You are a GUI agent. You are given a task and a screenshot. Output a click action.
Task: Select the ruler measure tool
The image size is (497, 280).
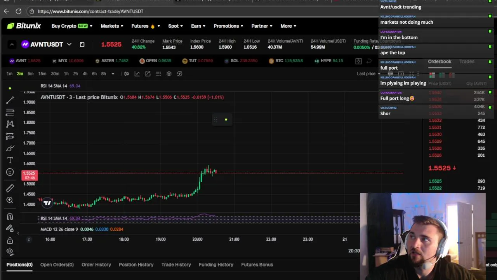coord(10,188)
